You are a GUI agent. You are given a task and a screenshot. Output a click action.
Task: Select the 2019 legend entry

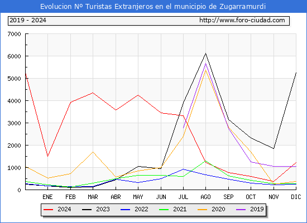[250, 209]
